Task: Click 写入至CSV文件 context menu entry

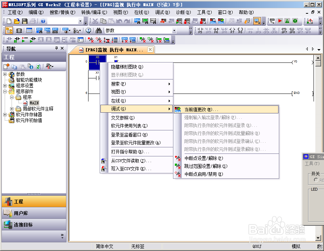Action: pos(137,169)
